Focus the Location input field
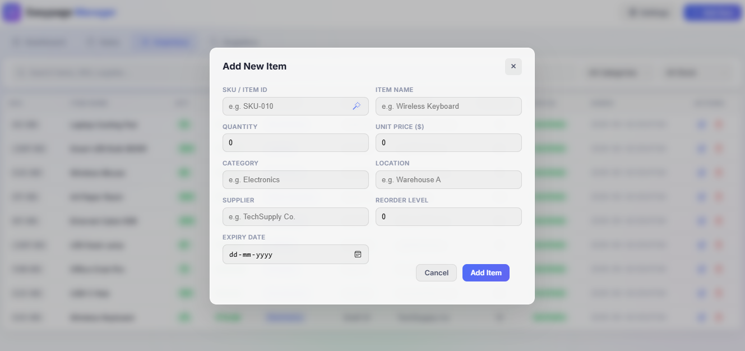This screenshot has width=745, height=351. coord(448,179)
